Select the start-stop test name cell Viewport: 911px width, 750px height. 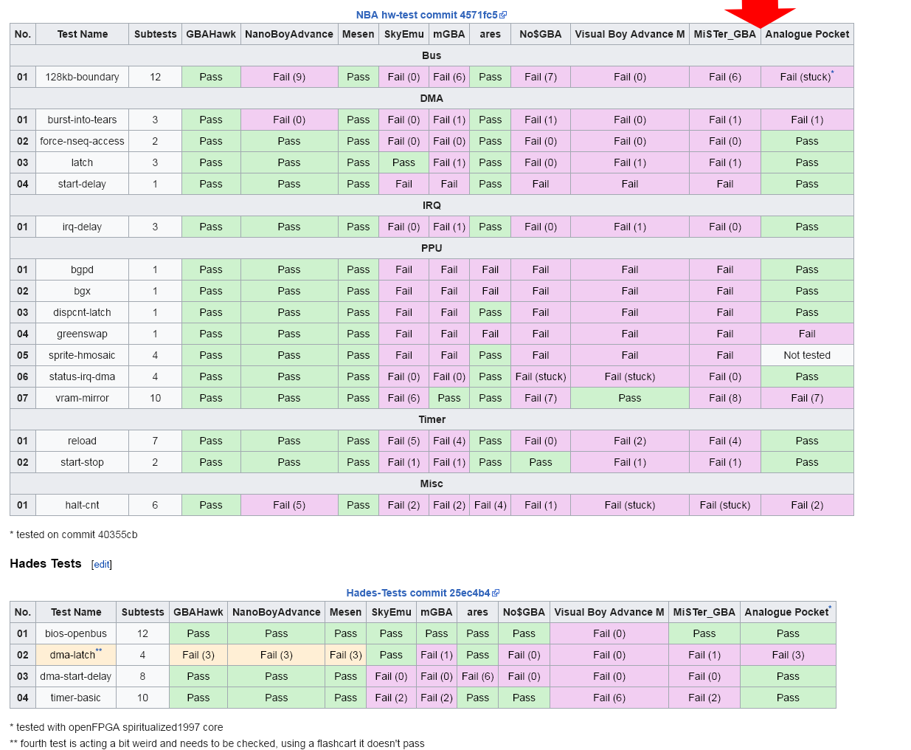click(82, 462)
